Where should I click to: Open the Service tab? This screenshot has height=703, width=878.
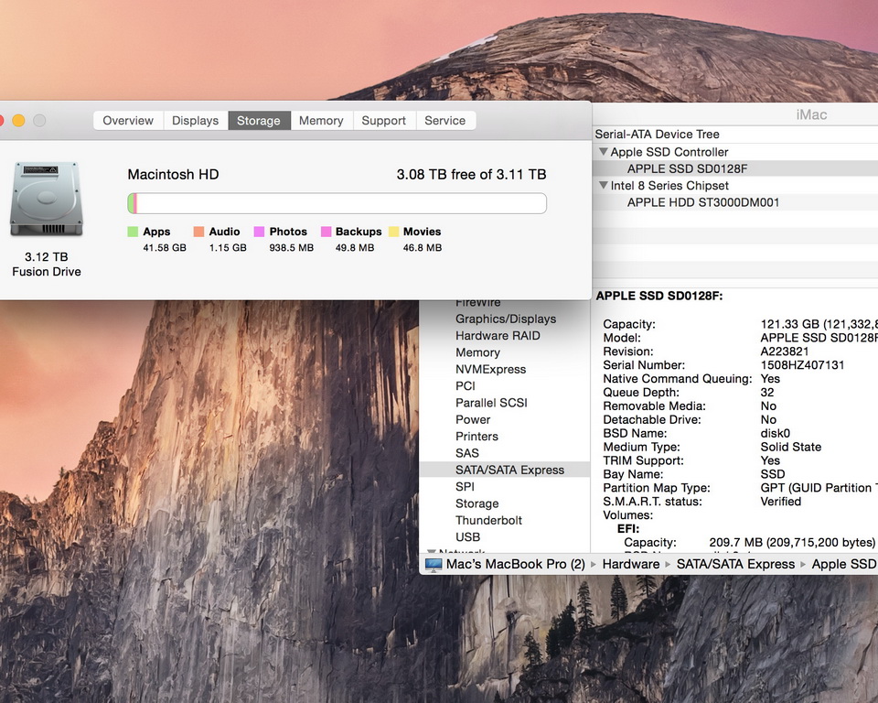445,121
